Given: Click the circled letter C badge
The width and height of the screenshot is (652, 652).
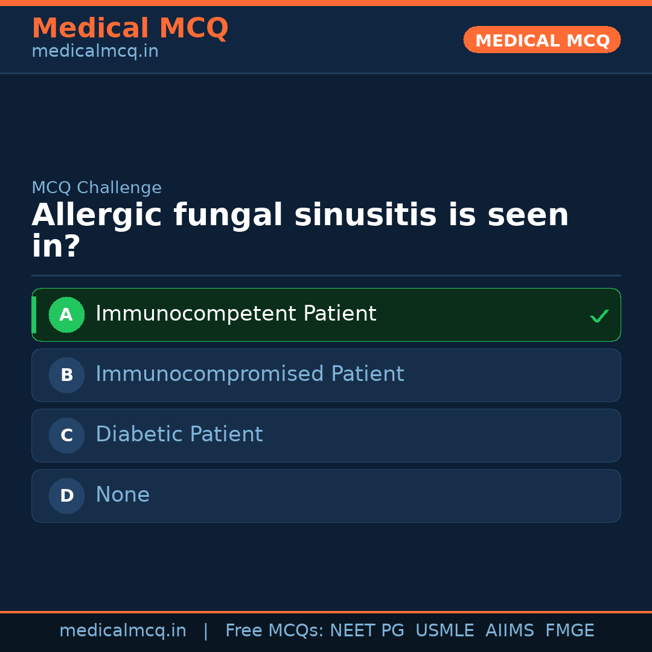Looking at the screenshot, I should click(x=66, y=435).
